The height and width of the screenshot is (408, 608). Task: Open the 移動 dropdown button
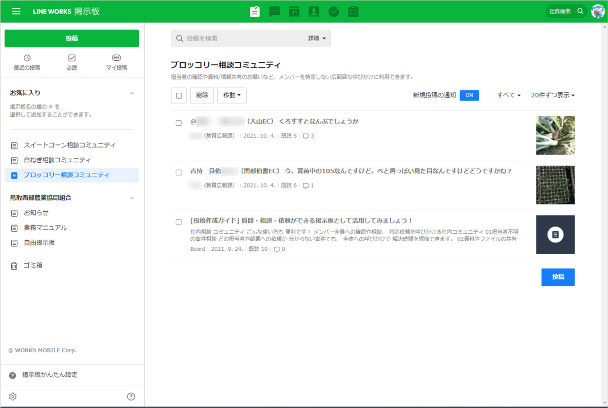tap(232, 95)
